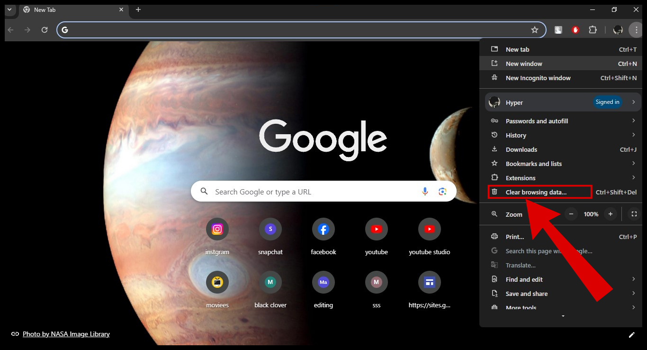Screen dimensions: 647x350
Task: Open the sss shortcut
Action: coord(377,289)
